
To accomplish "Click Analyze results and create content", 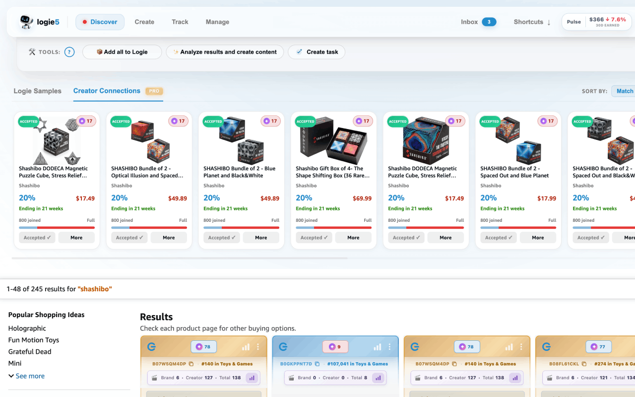I will point(225,52).
